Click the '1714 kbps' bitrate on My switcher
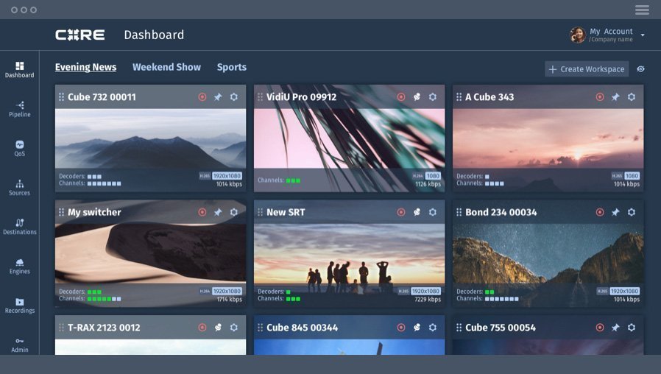The width and height of the screenshot is (661, 374). [x=230, y=299]
